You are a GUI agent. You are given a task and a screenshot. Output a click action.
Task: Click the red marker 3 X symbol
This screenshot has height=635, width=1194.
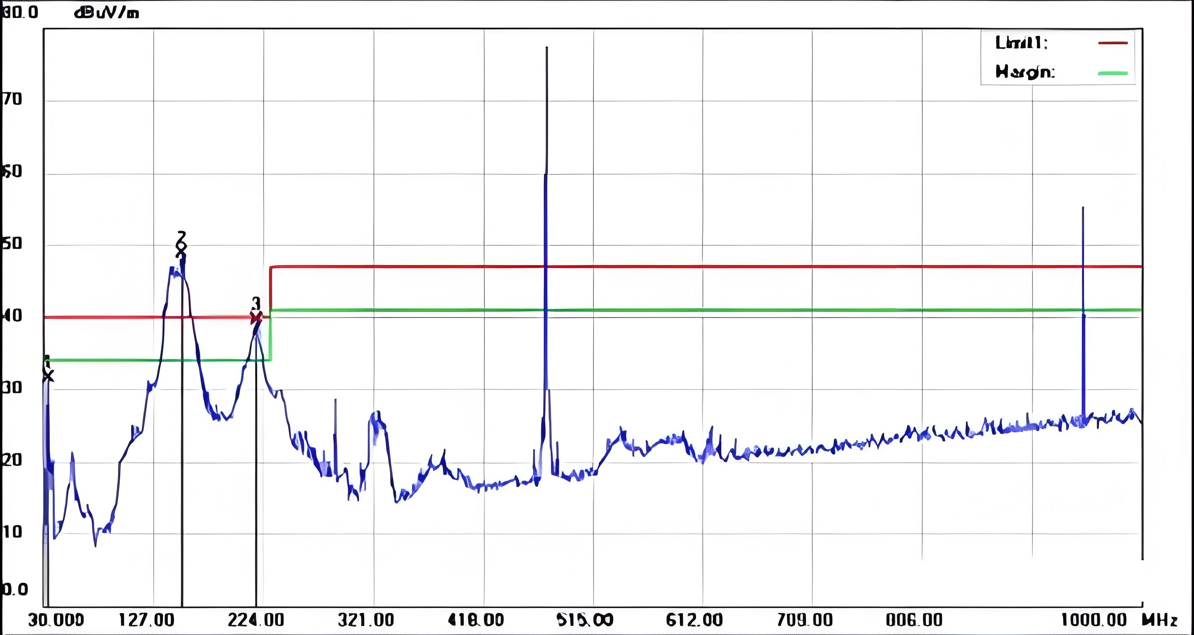(x=256, y=319)
